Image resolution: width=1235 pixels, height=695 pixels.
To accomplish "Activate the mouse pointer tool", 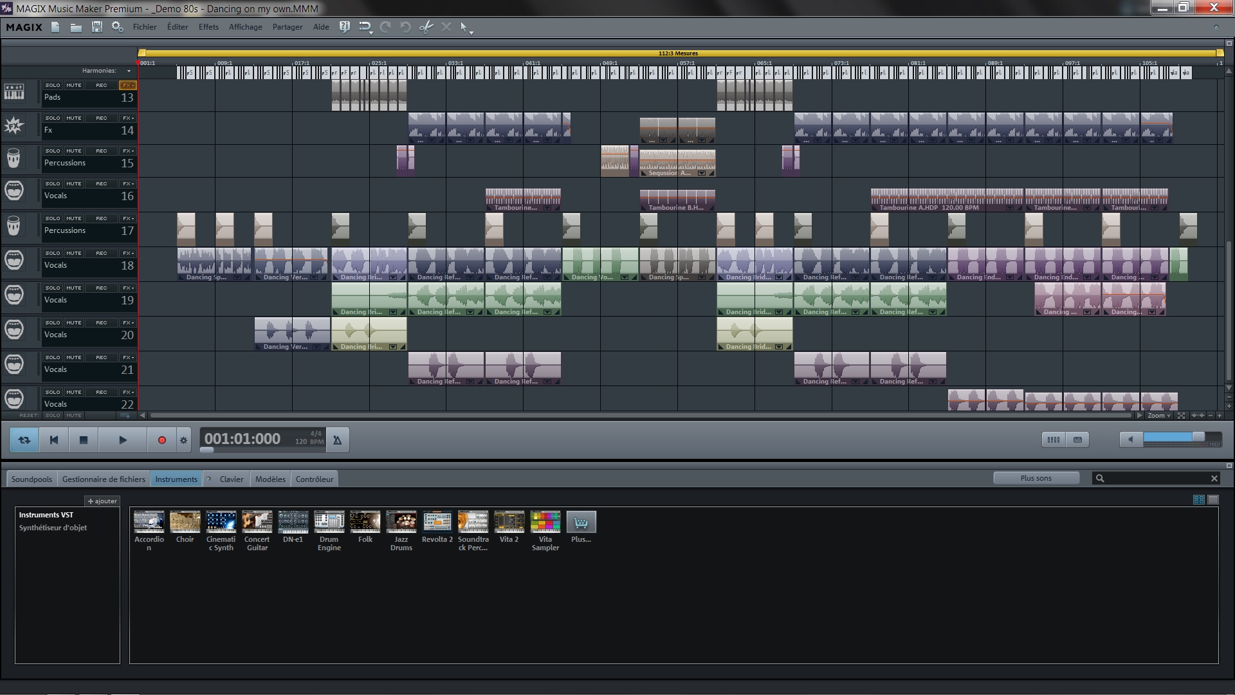I will point(464,27).
